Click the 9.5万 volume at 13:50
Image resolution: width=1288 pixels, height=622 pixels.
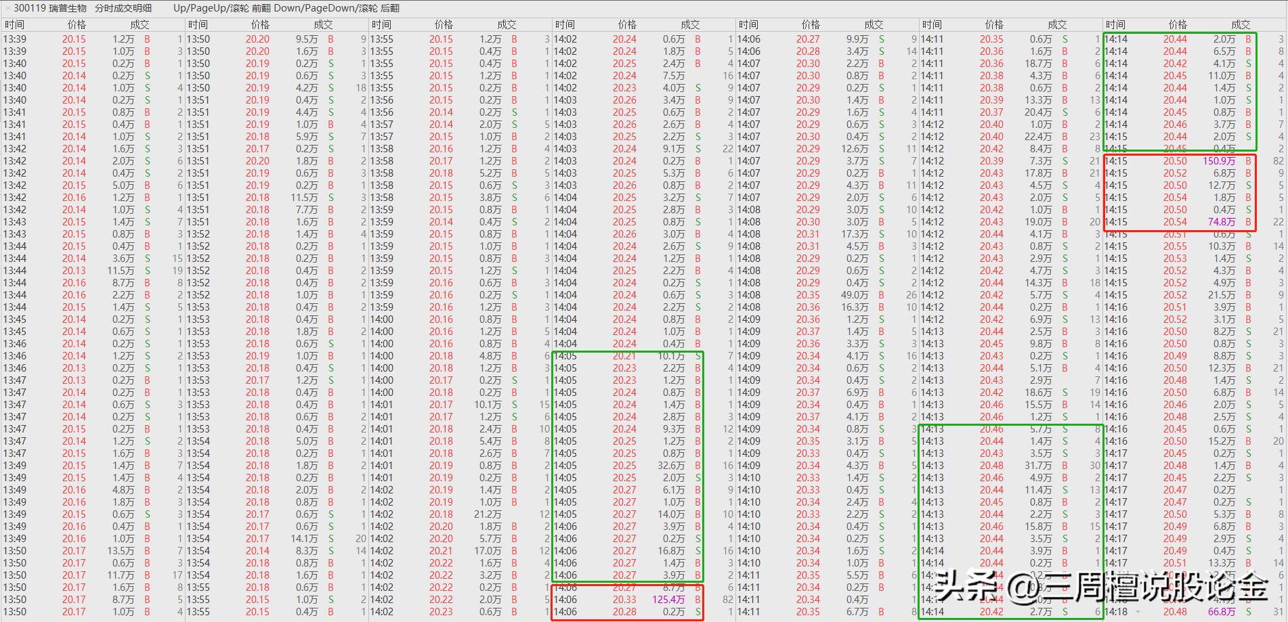coord(307,39)
